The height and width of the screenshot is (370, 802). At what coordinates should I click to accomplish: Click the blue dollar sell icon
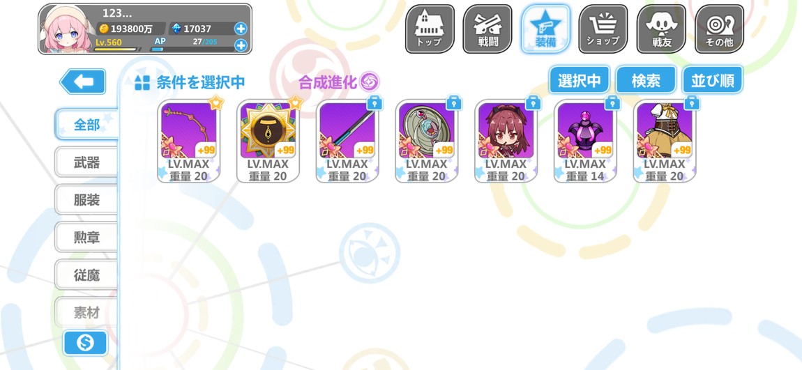(x=85, y=343)
